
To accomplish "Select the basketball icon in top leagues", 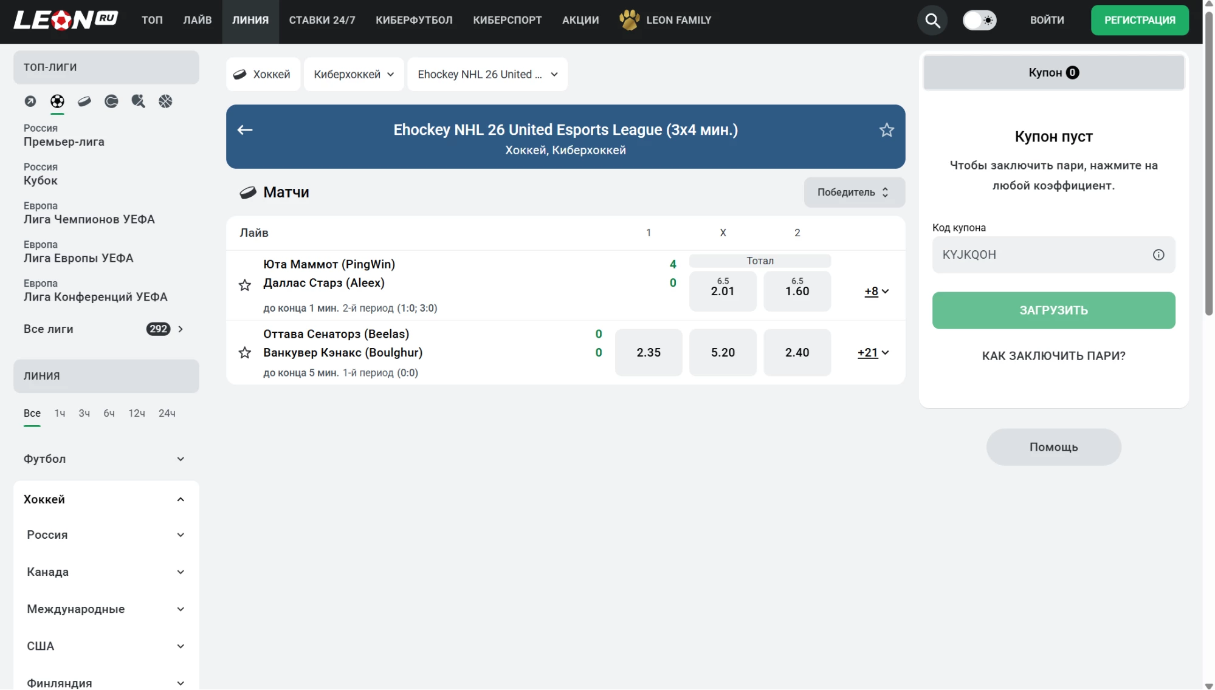I will (165, 101).
